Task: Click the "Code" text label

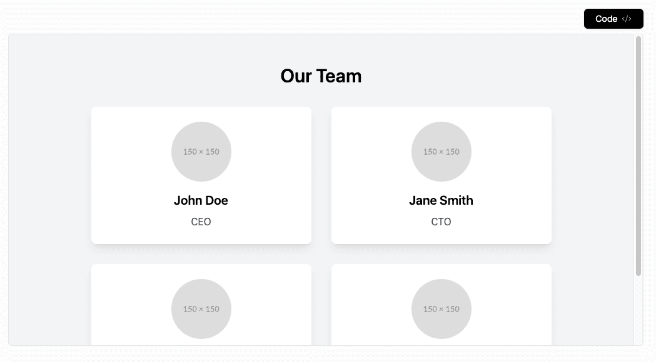Action: (x=607, y=19)
